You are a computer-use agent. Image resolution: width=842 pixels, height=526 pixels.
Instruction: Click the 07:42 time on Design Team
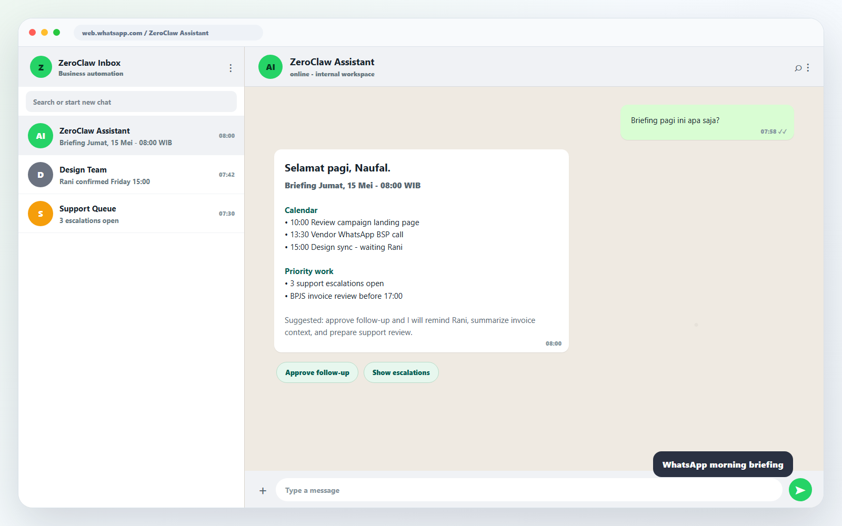click(227, 175)
